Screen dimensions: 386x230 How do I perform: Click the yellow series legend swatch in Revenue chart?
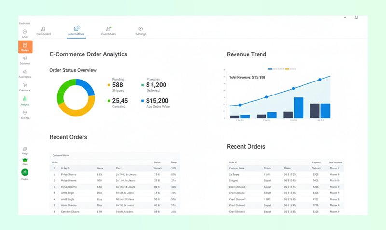pos(287,69)
